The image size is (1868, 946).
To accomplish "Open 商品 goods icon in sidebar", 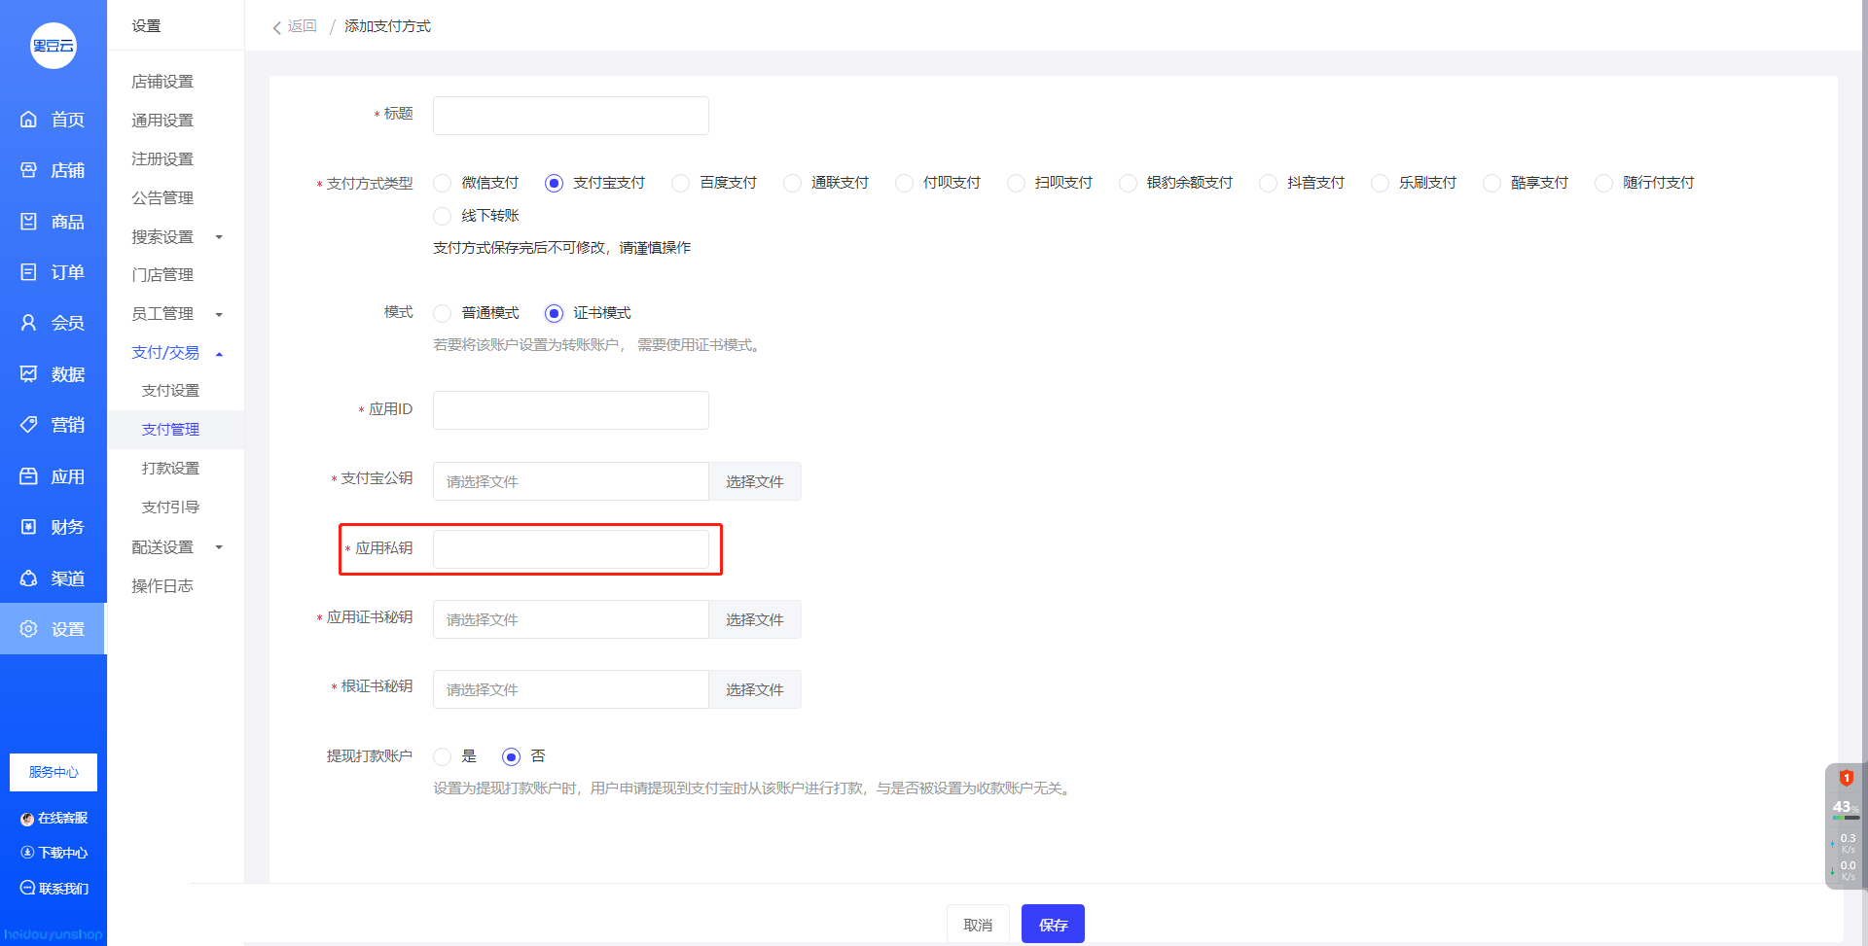I will (x=28, y=222).
